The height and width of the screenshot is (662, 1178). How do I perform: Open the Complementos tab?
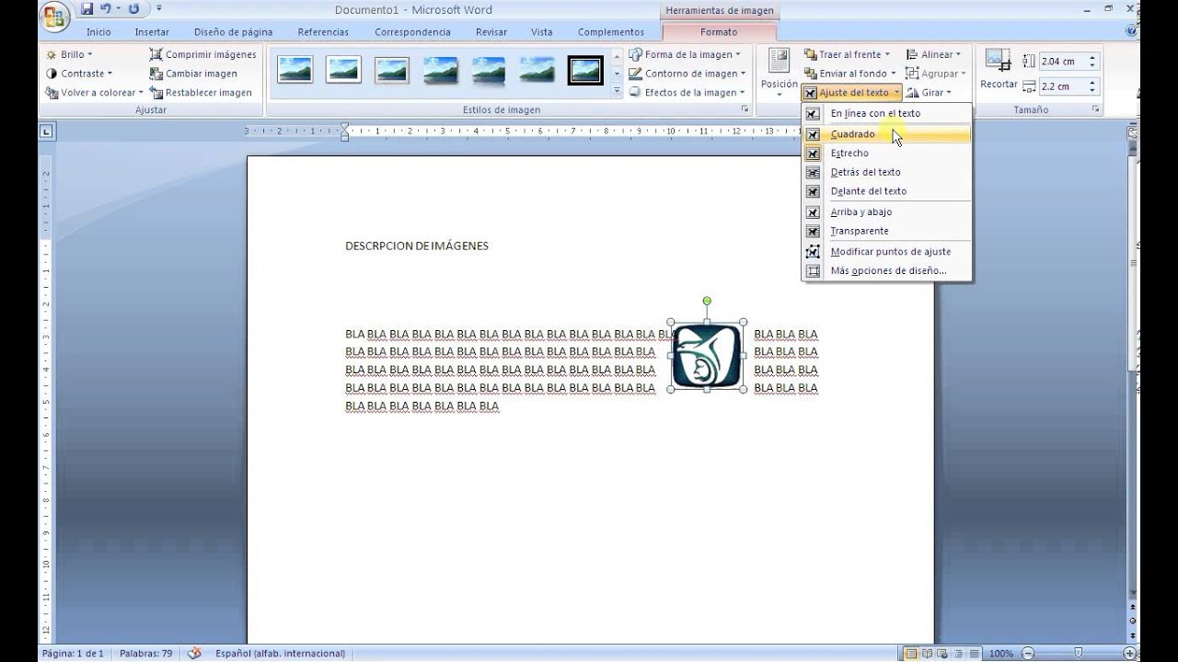[x=611, y=32]
